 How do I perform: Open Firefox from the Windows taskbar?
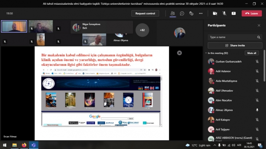(24, 145)
